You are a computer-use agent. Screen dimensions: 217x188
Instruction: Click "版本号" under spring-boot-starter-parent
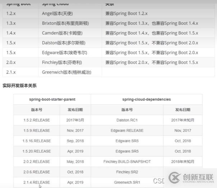coord(37,110)
